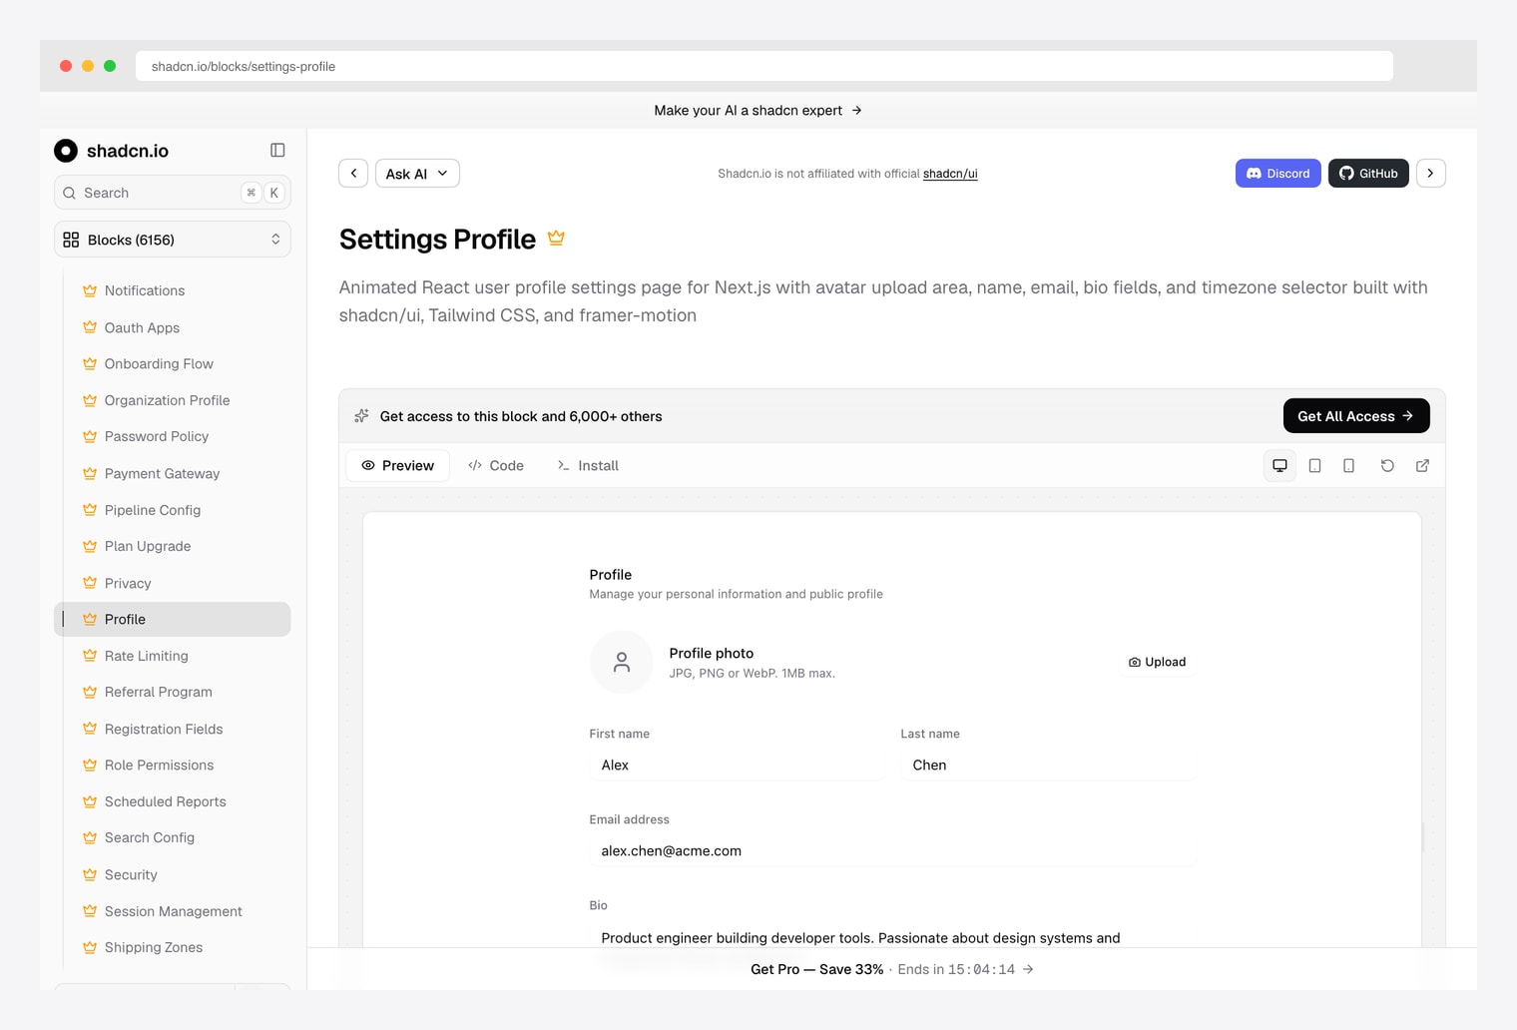The height and width of the screenshot is (1030, 1517).
Task: Click the Blocks grid icon
Action: tap(71, 240)
